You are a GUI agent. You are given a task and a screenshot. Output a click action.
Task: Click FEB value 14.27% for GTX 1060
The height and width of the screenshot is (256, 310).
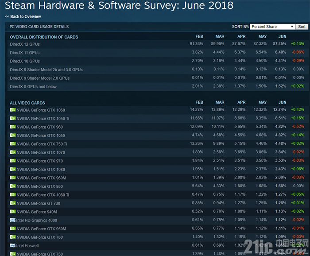pyautogui.click(x=197, y=109)
